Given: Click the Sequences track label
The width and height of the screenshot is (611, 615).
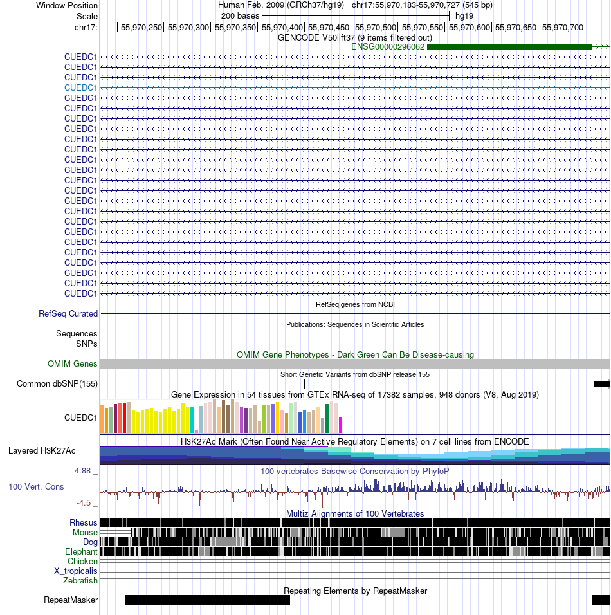Looking at the screenshot, I should point(77,334).
